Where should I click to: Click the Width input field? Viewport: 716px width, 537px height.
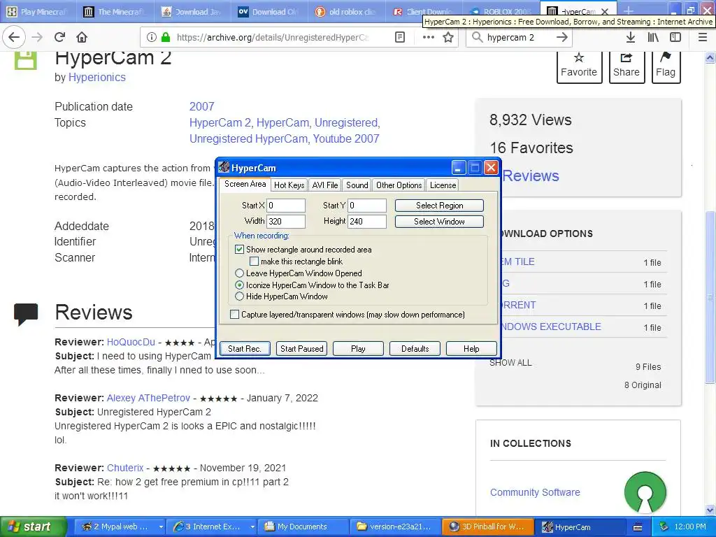286,222
